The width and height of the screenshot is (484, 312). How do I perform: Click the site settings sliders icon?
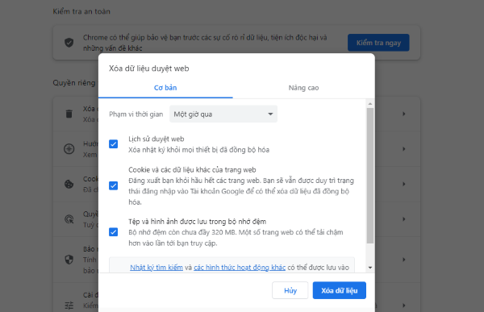coord(69,306)
